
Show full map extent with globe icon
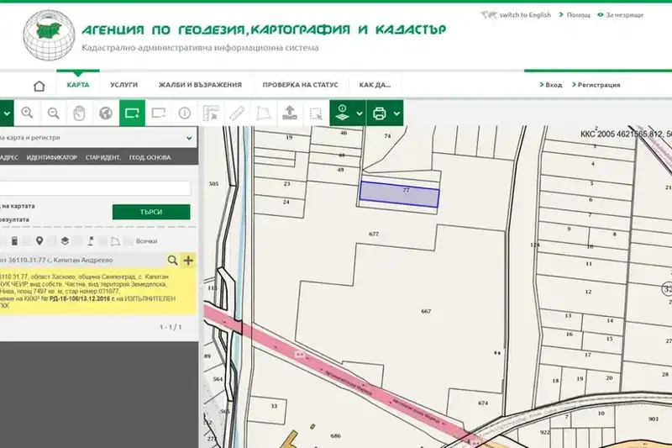106,113
